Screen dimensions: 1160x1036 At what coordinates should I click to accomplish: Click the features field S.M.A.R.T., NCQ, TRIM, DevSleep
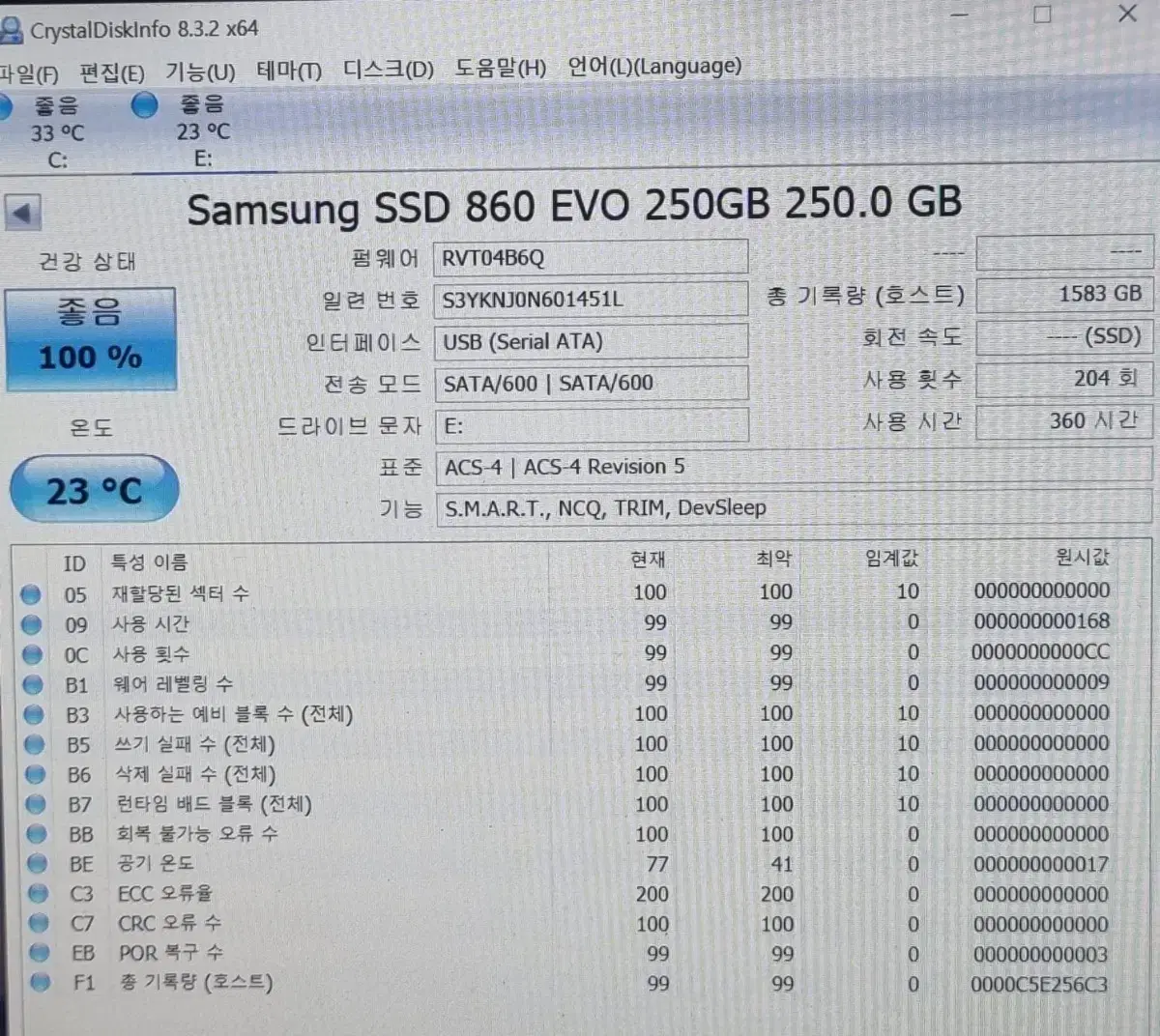pos(793,508)
